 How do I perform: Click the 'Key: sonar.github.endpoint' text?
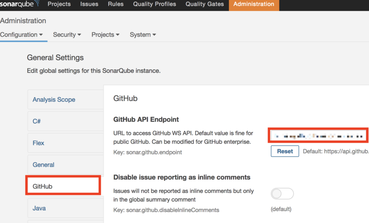click(148, 152)
